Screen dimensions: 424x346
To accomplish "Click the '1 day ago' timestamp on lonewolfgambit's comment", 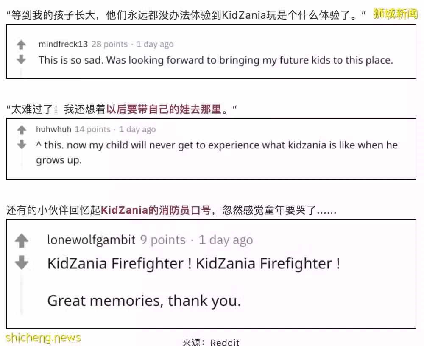I will [226, 240].
